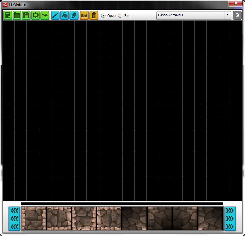Click the save floppy disk icon

tap(26, 15)
